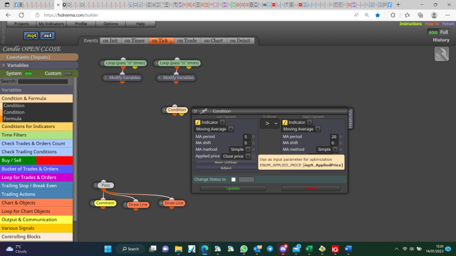The height and width of the screenshot is (256, 456).
Task: Expand the Time Filters category
Action: [37, 135]
